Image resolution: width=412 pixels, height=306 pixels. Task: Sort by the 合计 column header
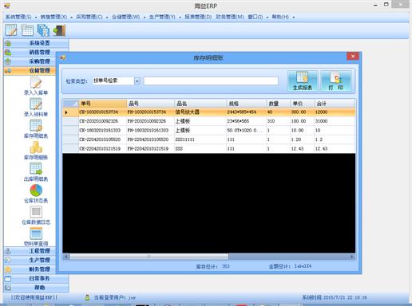(x=335, y=104)
